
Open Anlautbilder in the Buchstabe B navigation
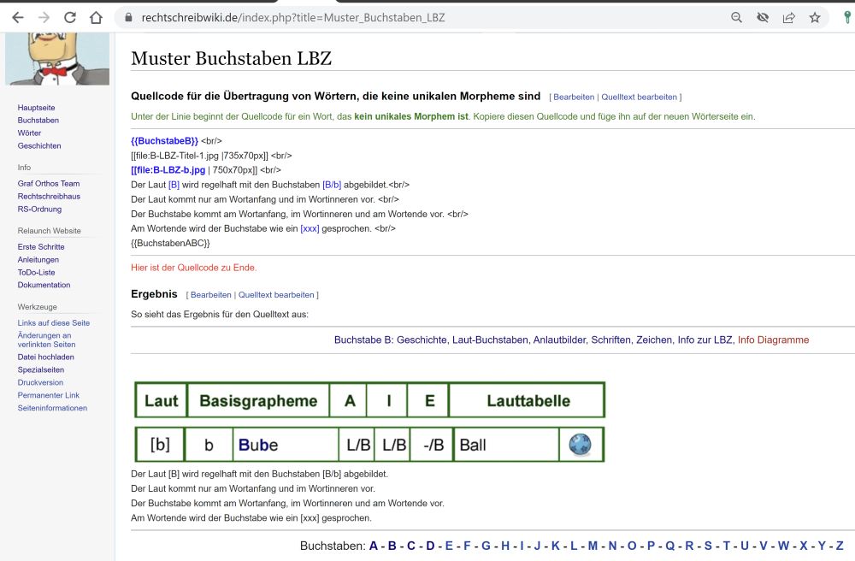(559, 340)
